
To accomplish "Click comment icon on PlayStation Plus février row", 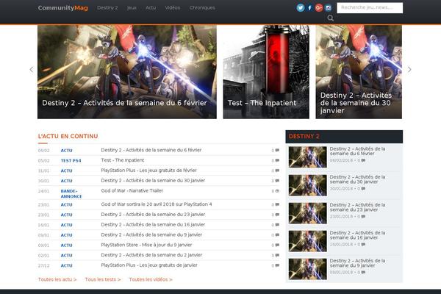I will [x=277, y=171].
